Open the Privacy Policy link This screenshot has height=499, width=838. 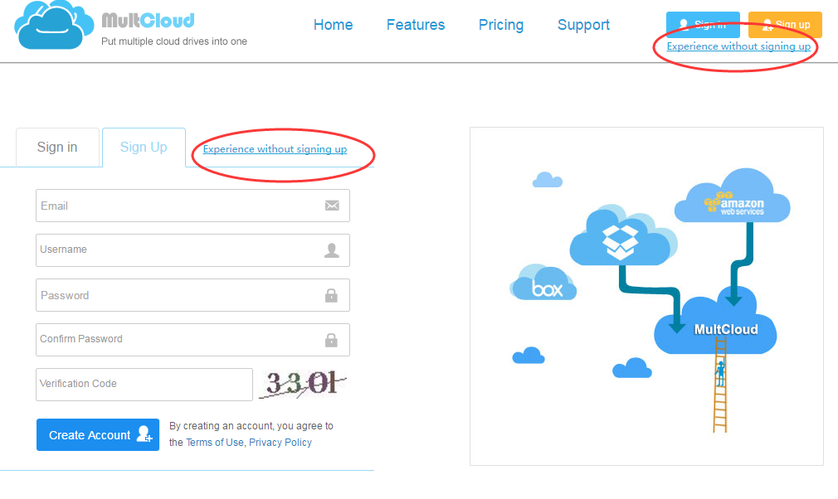280,443
